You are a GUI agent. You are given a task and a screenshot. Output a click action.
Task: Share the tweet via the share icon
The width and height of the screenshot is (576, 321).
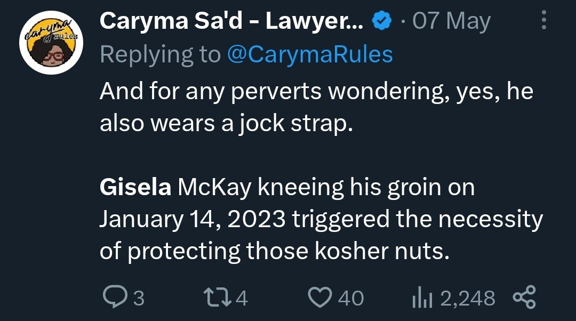point(524,298)
